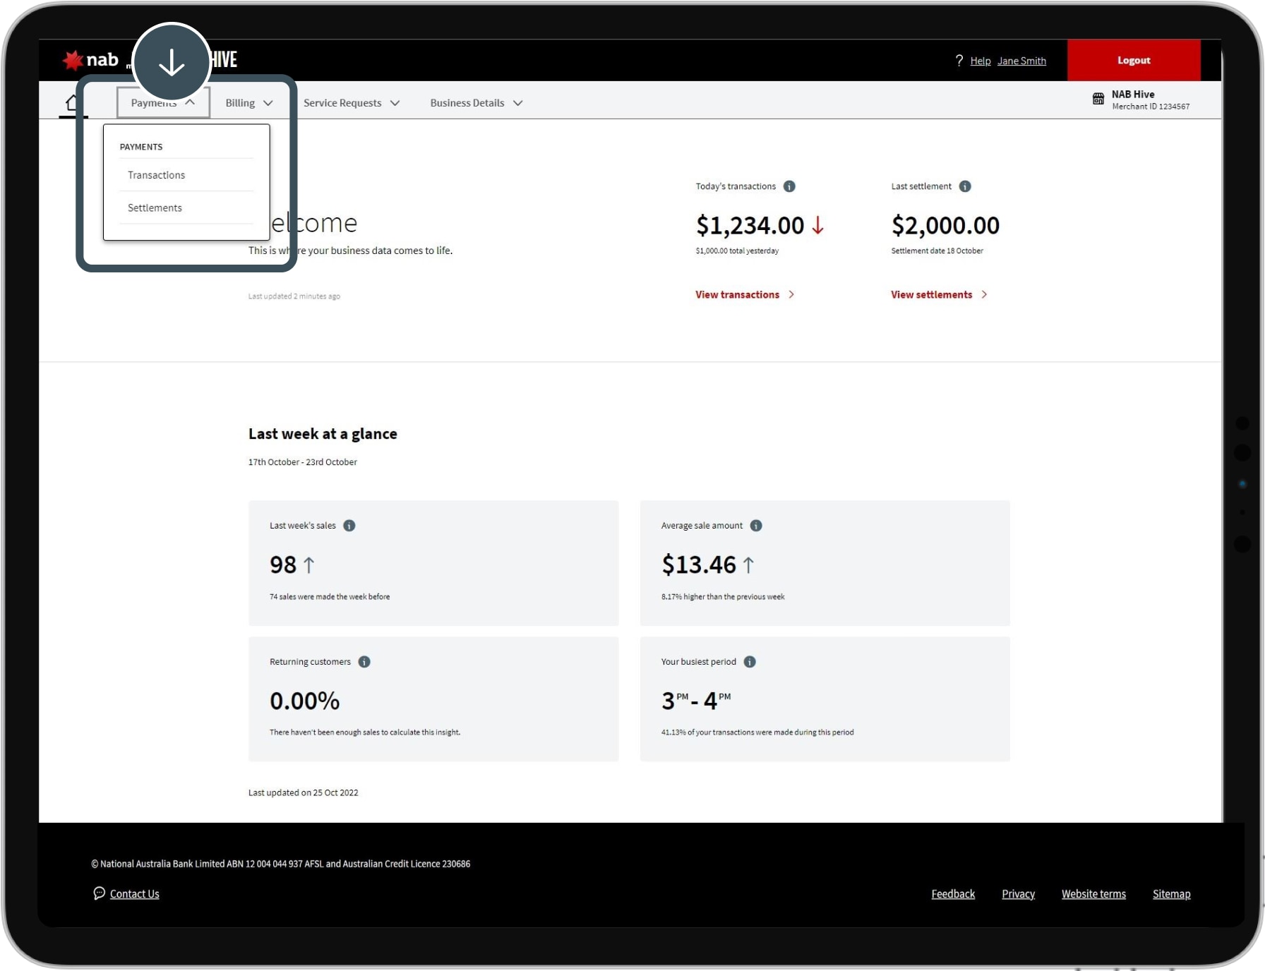Show info about Your busiest period

[750, 662]
